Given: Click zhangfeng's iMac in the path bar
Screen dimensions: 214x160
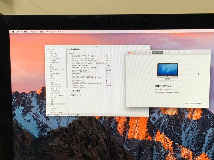Looking at the screenshot, I should click(x=56, y=115).
